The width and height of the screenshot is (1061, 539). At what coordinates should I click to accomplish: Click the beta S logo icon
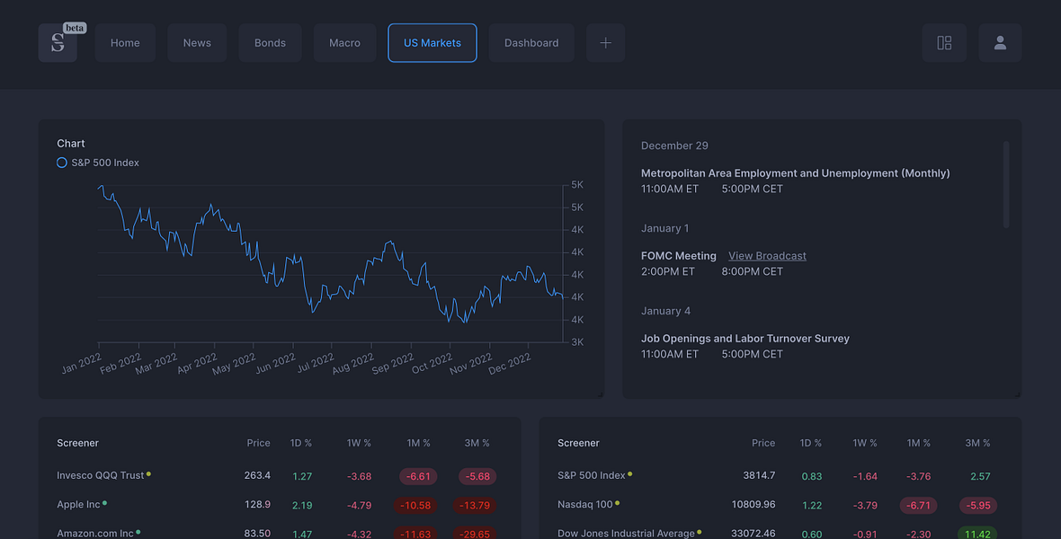(x=58, y=42)
